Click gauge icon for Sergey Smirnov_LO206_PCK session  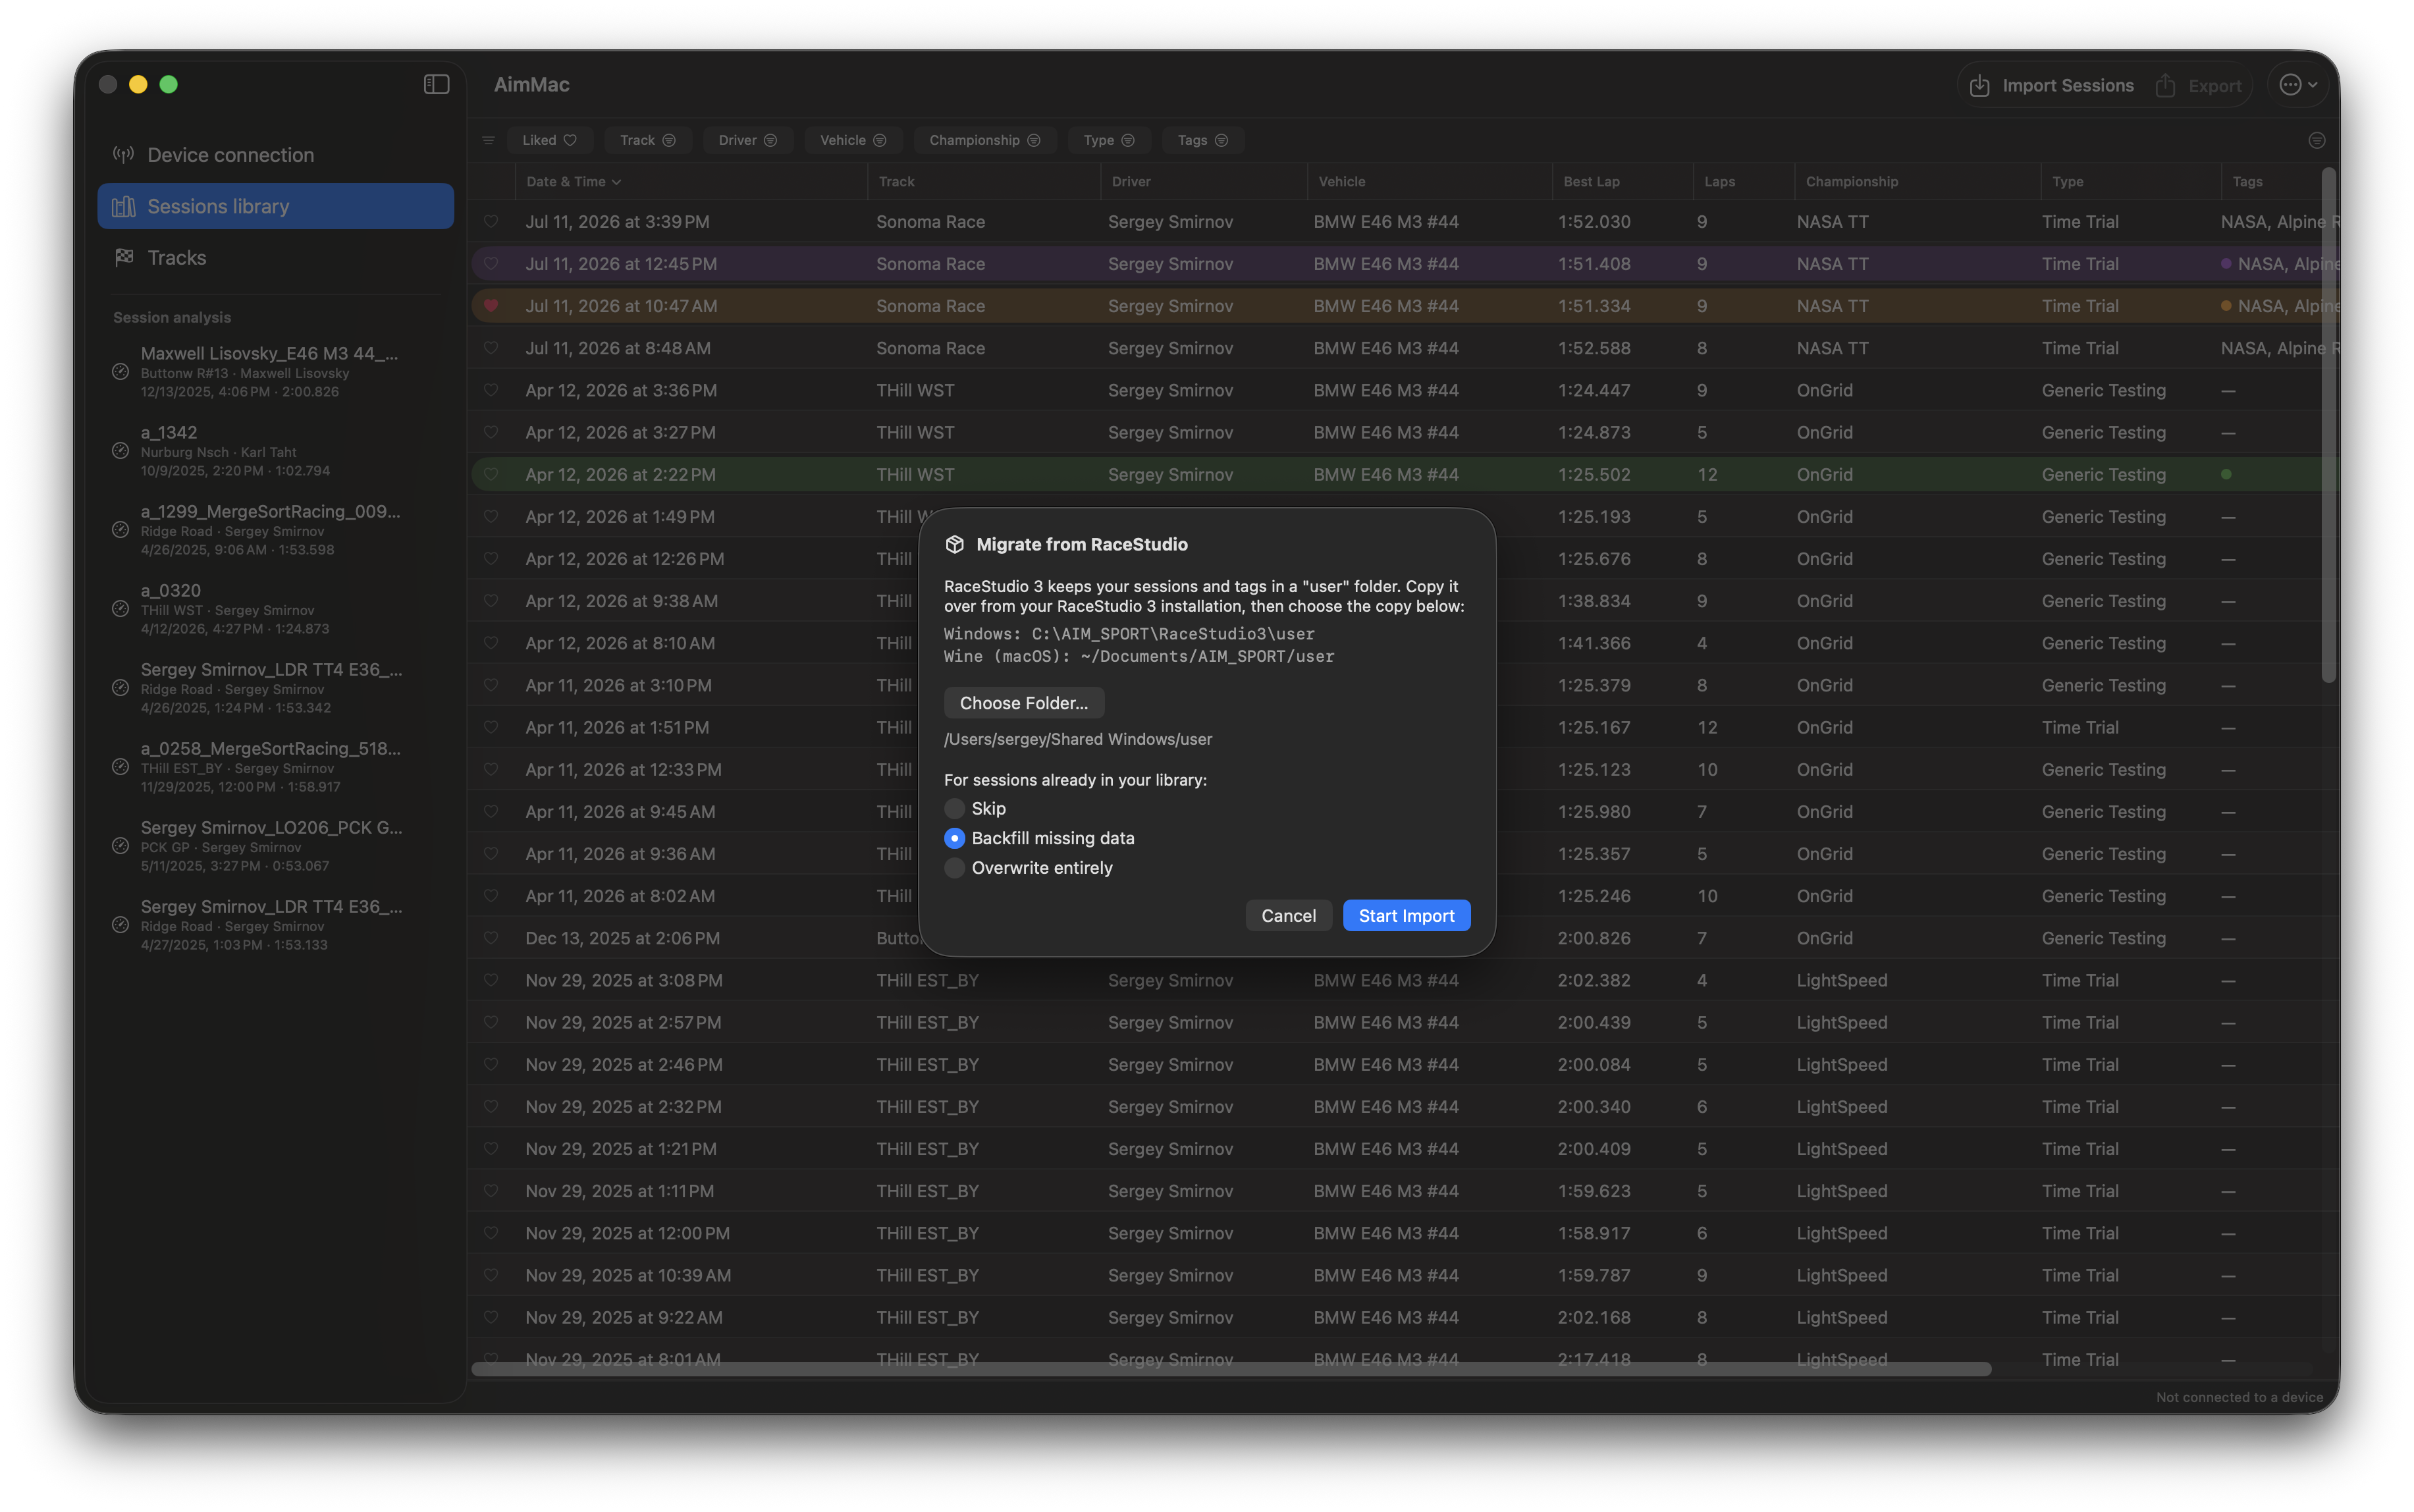click(x=120, y=845)
